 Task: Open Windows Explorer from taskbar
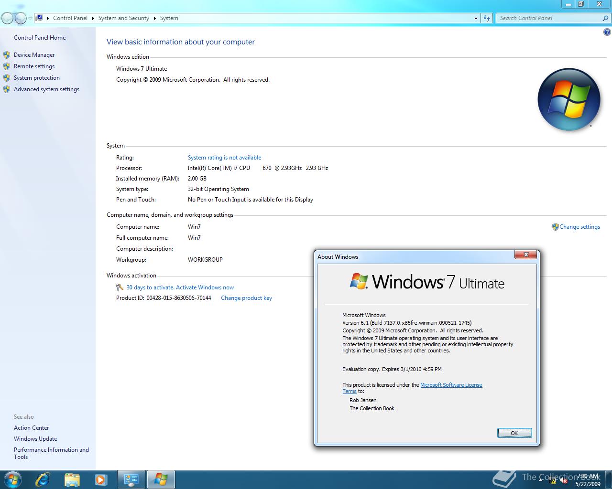pos(72,479)
